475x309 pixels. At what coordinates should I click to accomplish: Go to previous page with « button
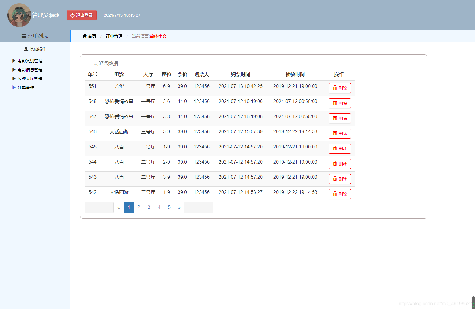tap(119, 207)
